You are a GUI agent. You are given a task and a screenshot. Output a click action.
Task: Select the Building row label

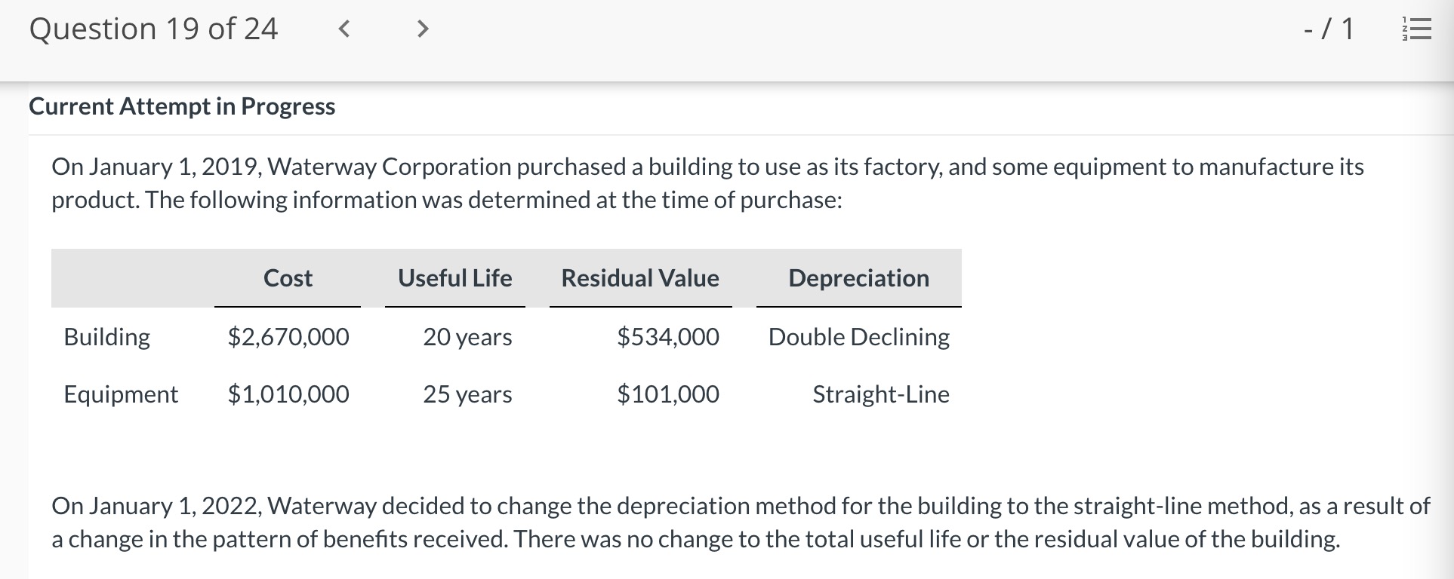click(107, 336)
